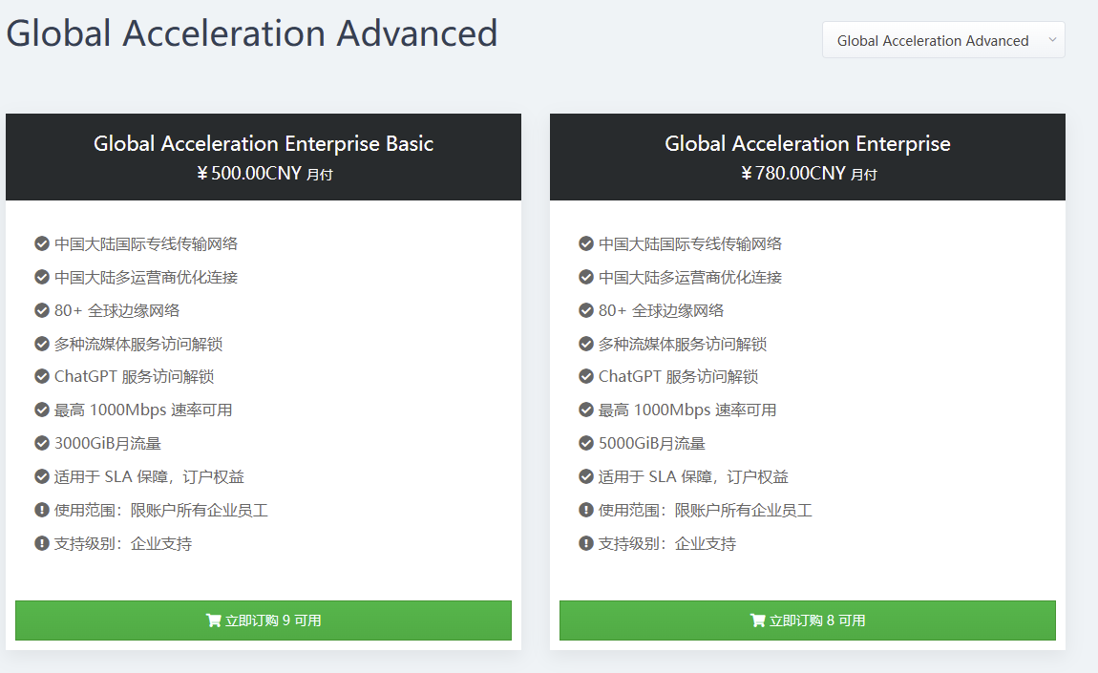
Task: Click the check icon beside SLA 保障 in the Enterprise card
Action: 586,477
